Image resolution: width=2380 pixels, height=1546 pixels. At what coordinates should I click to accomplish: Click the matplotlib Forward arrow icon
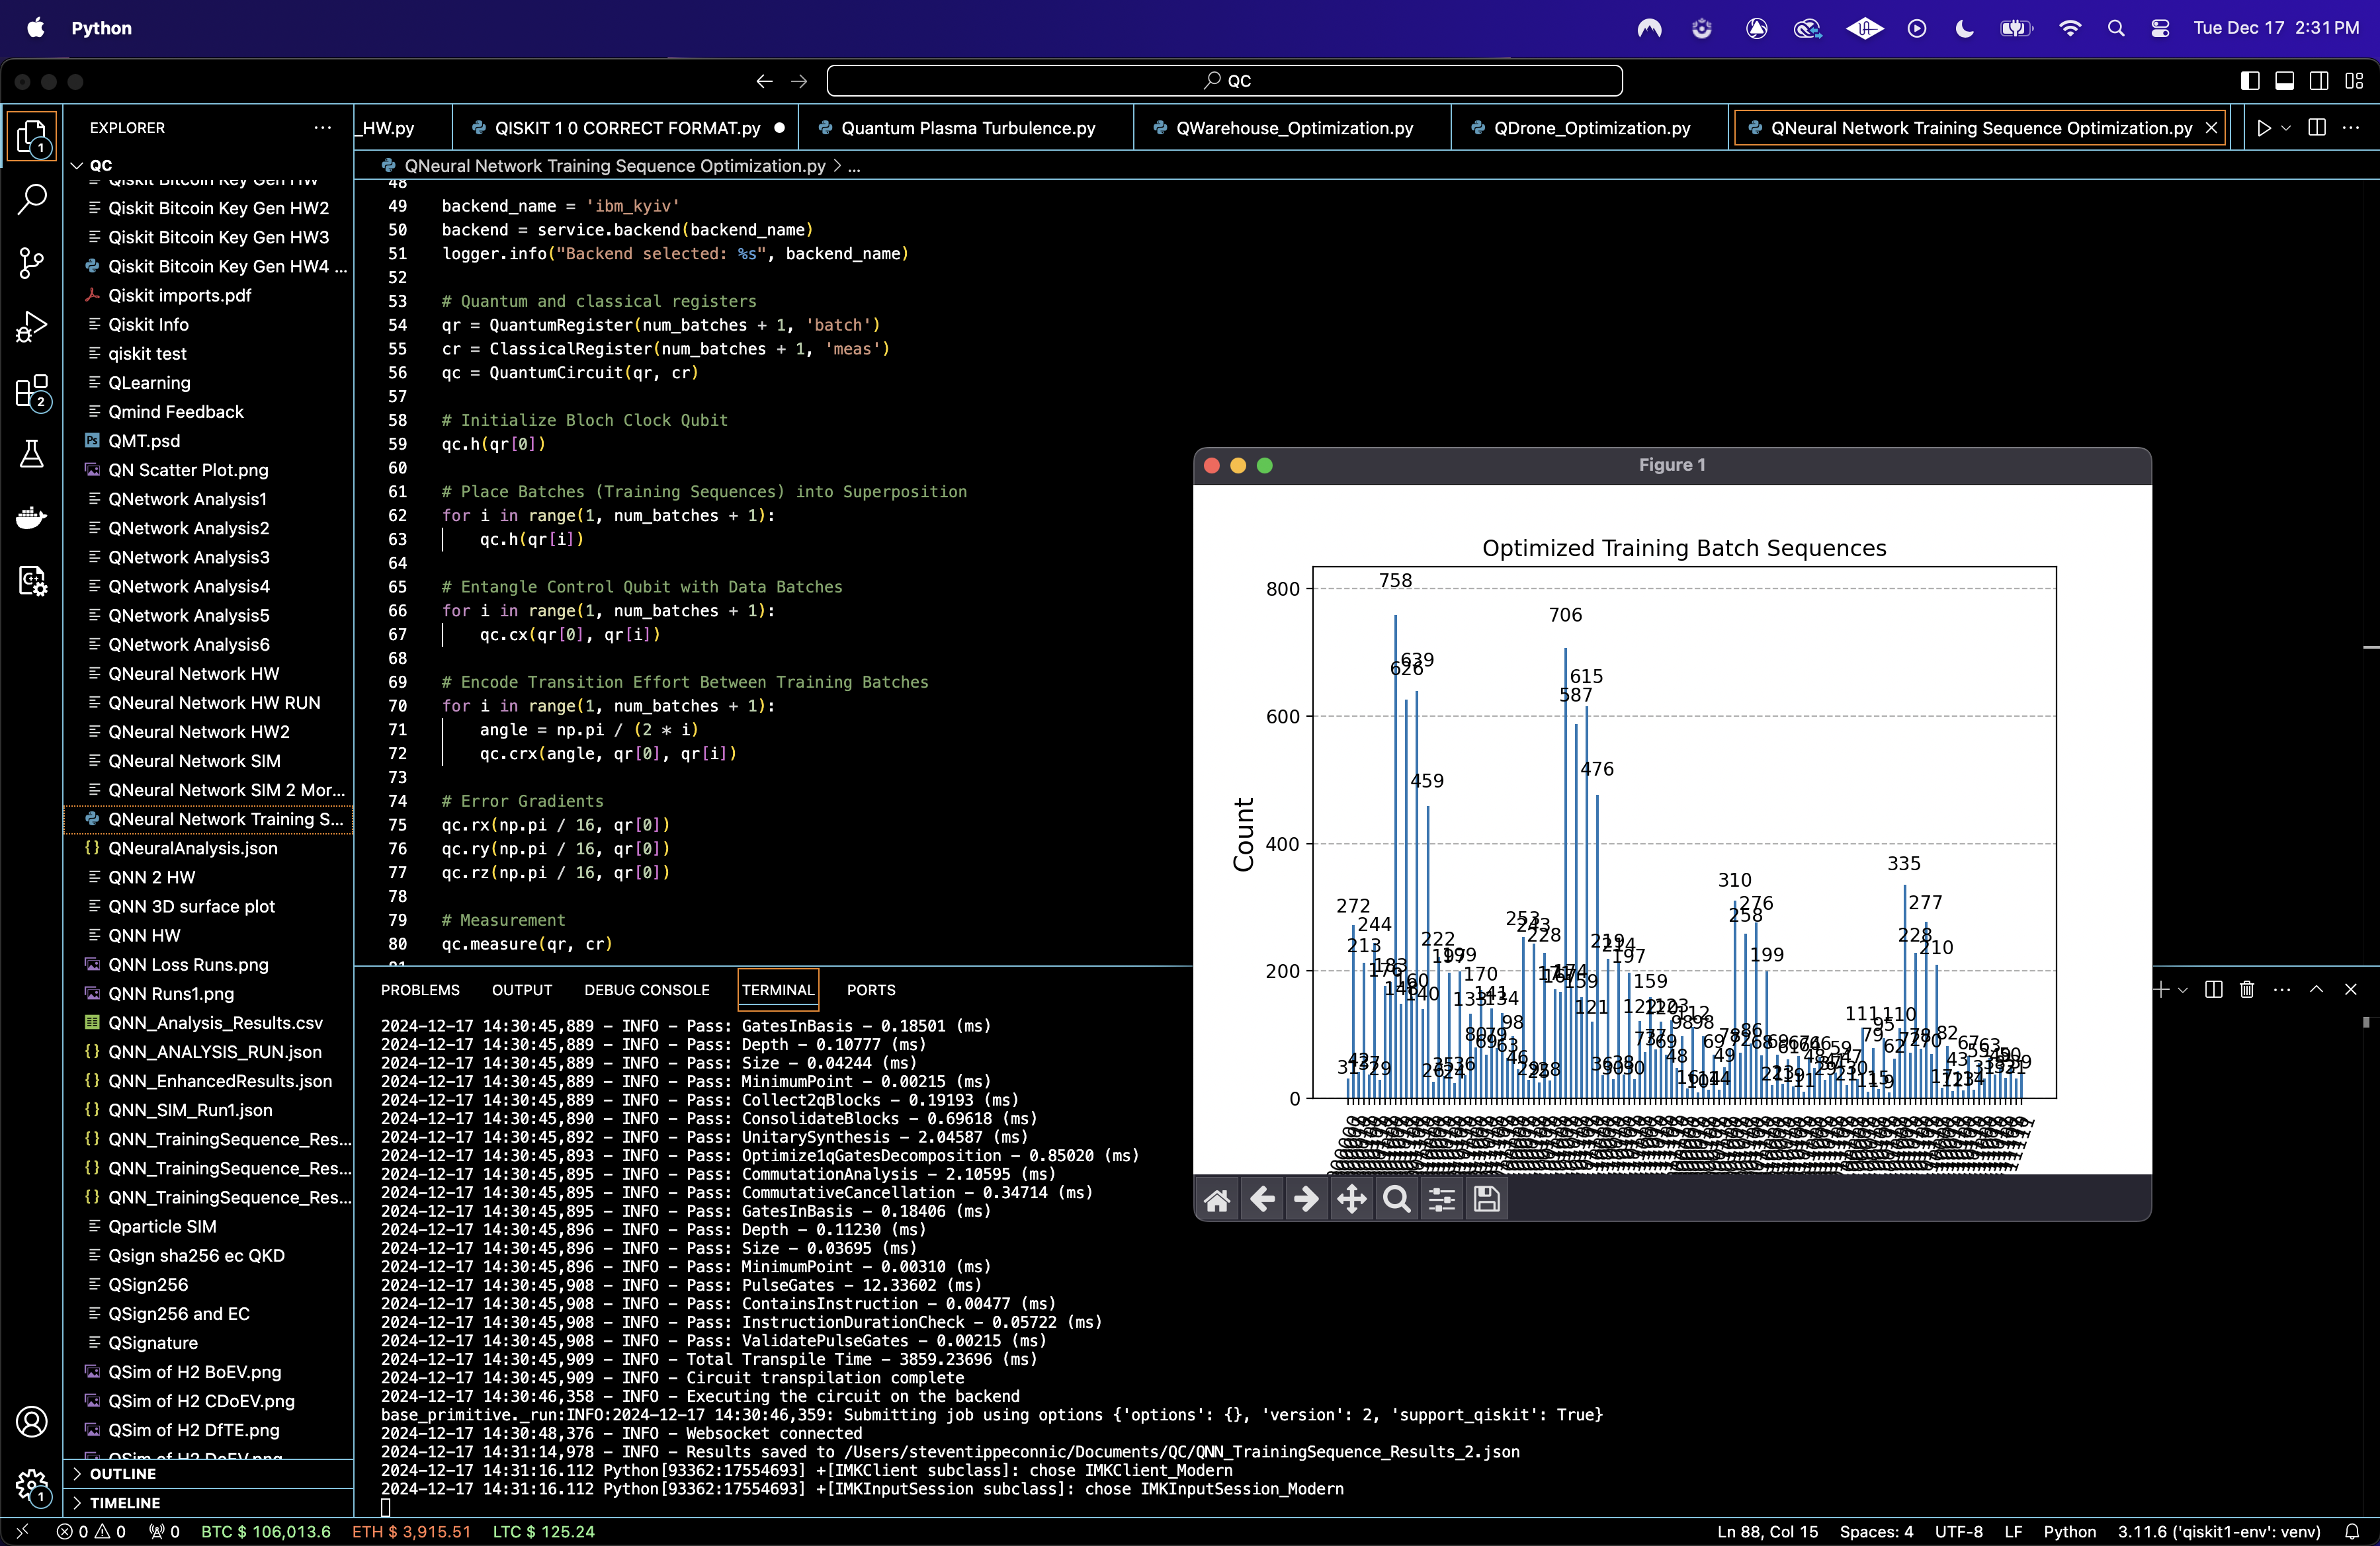pyautogui.click(x=1306, y=1200)
